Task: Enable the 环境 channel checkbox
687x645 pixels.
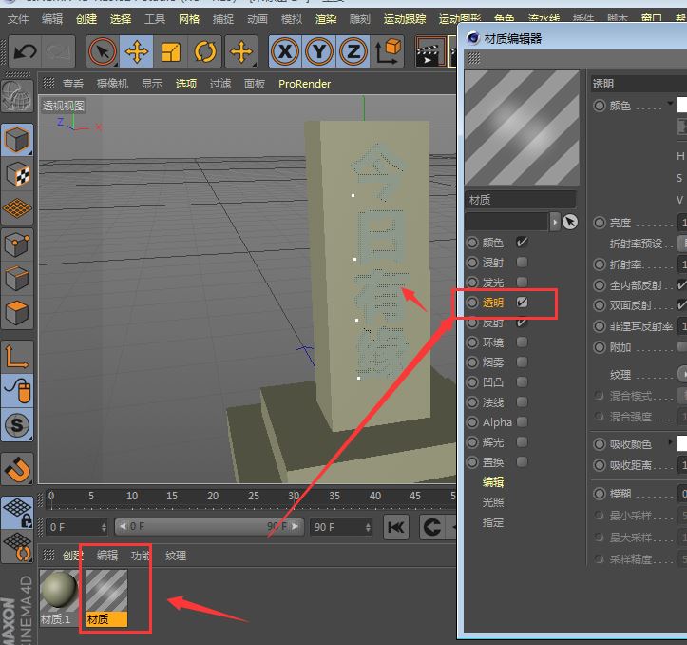Action: pyautogui.click(x=522, y=342)
